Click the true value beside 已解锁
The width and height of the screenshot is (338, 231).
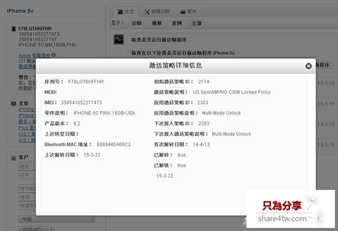181,165
